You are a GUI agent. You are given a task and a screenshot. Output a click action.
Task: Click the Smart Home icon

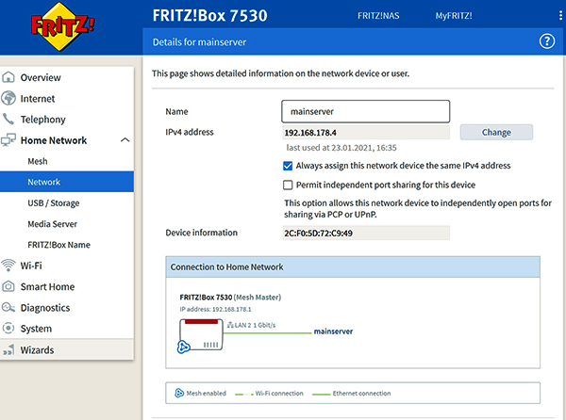pyautogui.click(x=8, y=286)
